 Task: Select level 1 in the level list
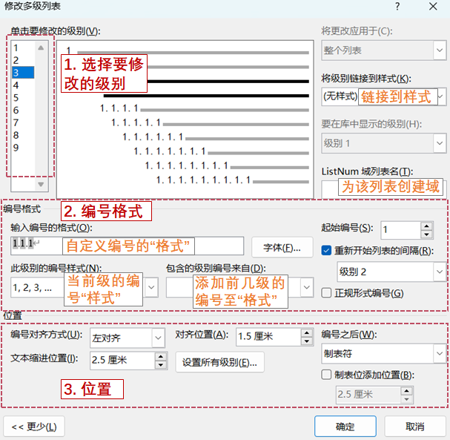pos(23,47)
